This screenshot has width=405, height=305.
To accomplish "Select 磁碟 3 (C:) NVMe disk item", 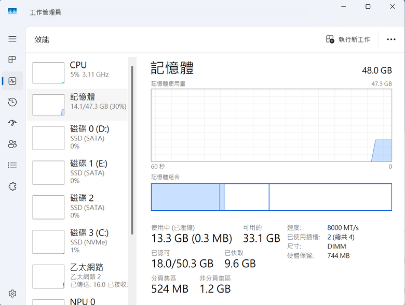I will (x=77, y=242).
